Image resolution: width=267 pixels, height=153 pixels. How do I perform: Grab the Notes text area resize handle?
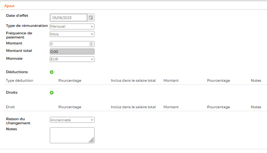[92, 140]
